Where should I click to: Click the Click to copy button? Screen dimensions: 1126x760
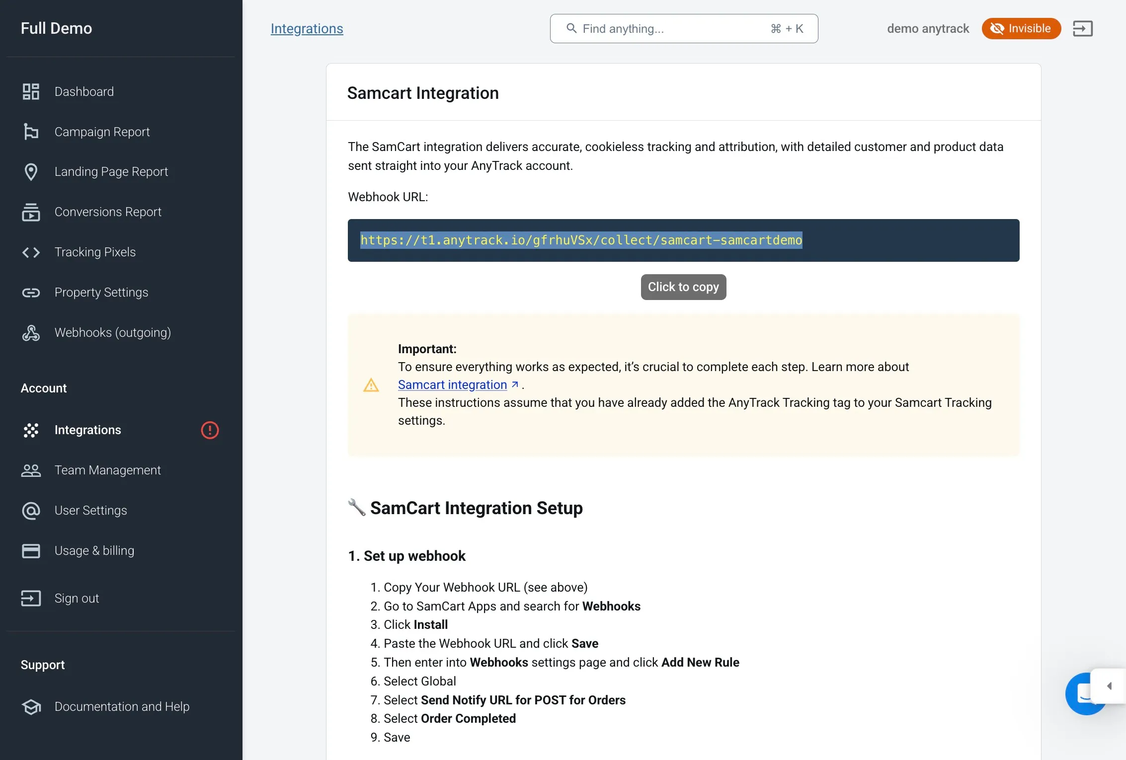(x=683, y=287)
